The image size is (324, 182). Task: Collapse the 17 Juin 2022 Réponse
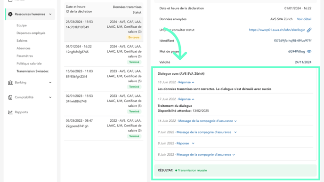coord(186,99)
